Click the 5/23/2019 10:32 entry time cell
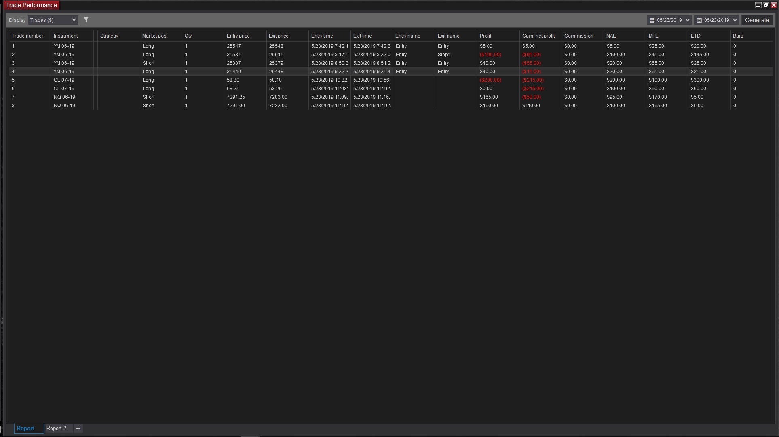779x437 pixels. (329, 80)
